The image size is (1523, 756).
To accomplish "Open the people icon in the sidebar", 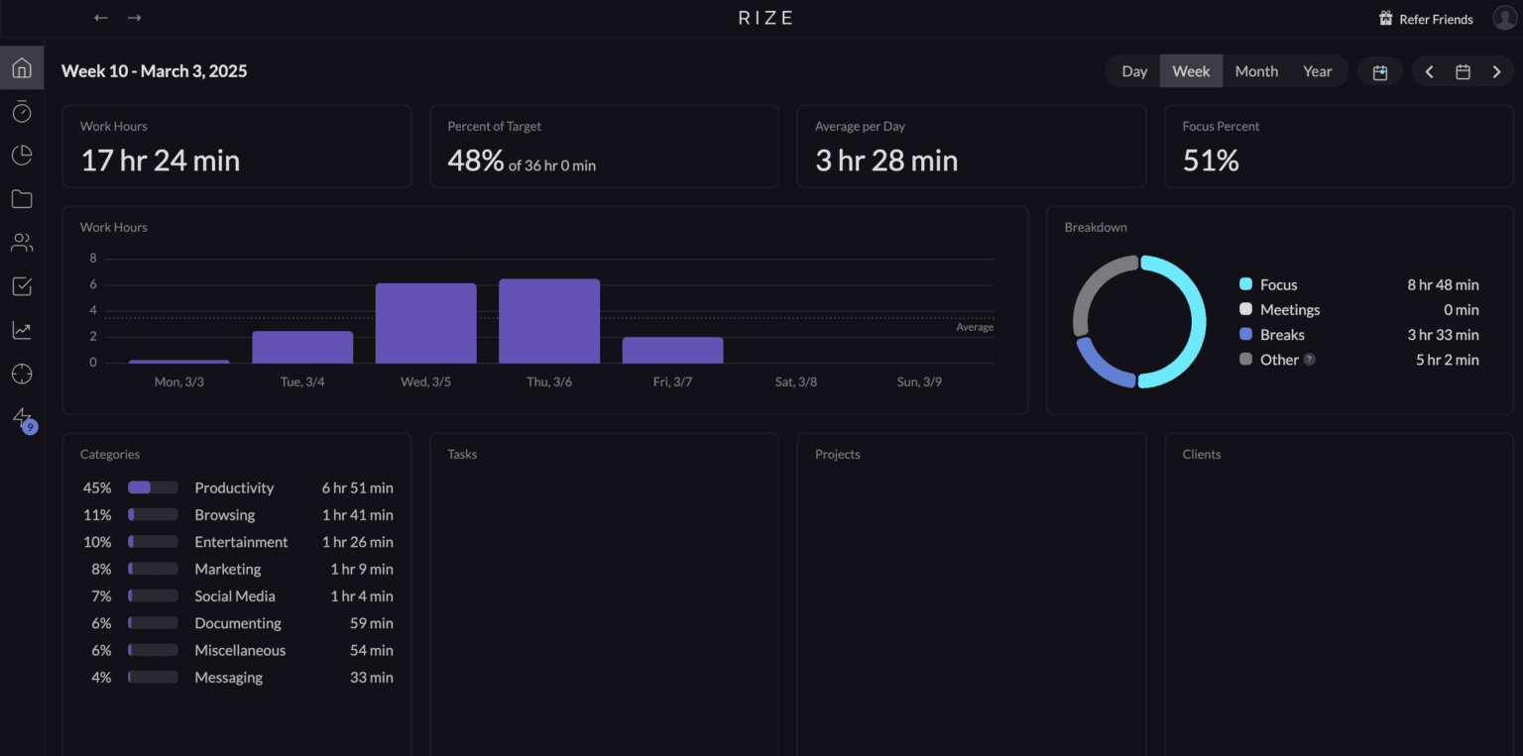I will coord(22,243).
